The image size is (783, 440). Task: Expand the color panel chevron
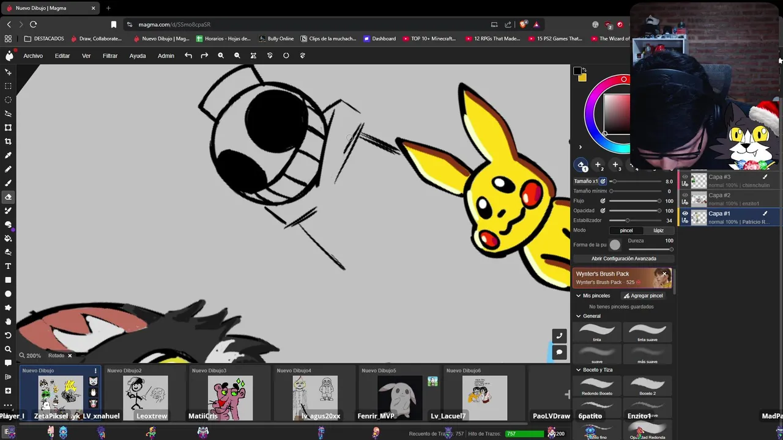[x=581, y=147]
